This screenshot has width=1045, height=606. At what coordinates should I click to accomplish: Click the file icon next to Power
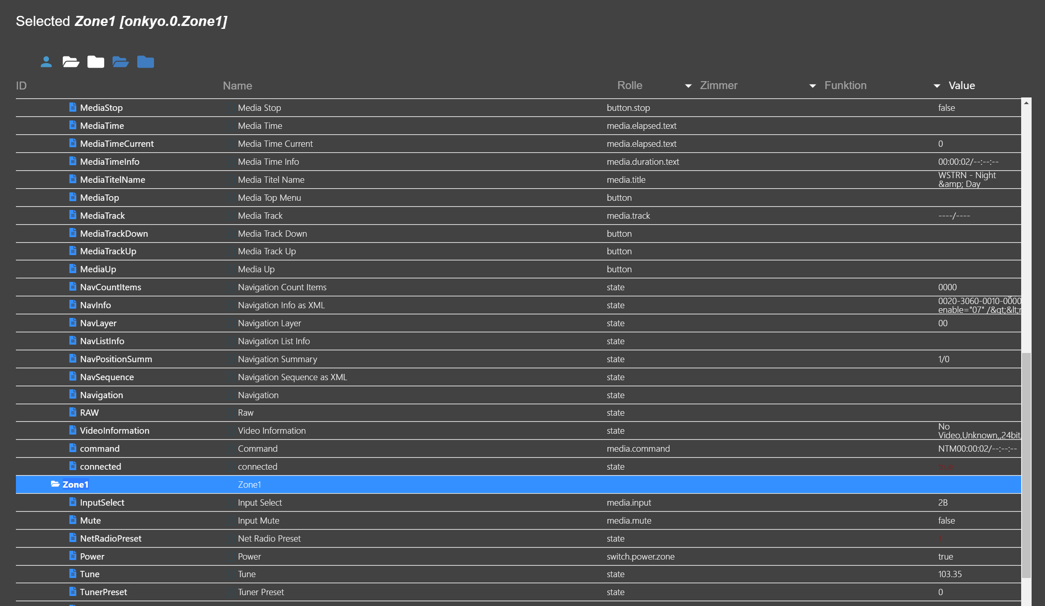(x=72, y=556)
